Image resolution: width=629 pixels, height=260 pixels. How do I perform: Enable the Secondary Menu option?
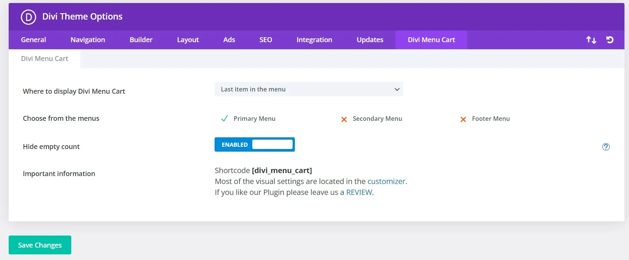coord(344,119)
